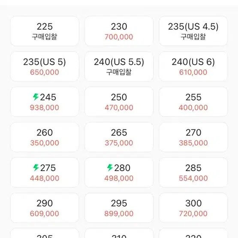This screenshot has width=238, height=238.
Task: Select size 265 priced 375,000
Action: point(119,137)
